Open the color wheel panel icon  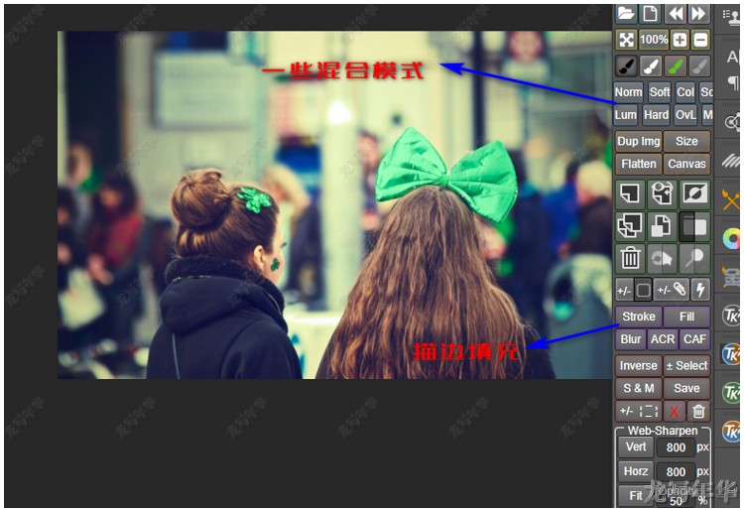[x=732, y=238]
